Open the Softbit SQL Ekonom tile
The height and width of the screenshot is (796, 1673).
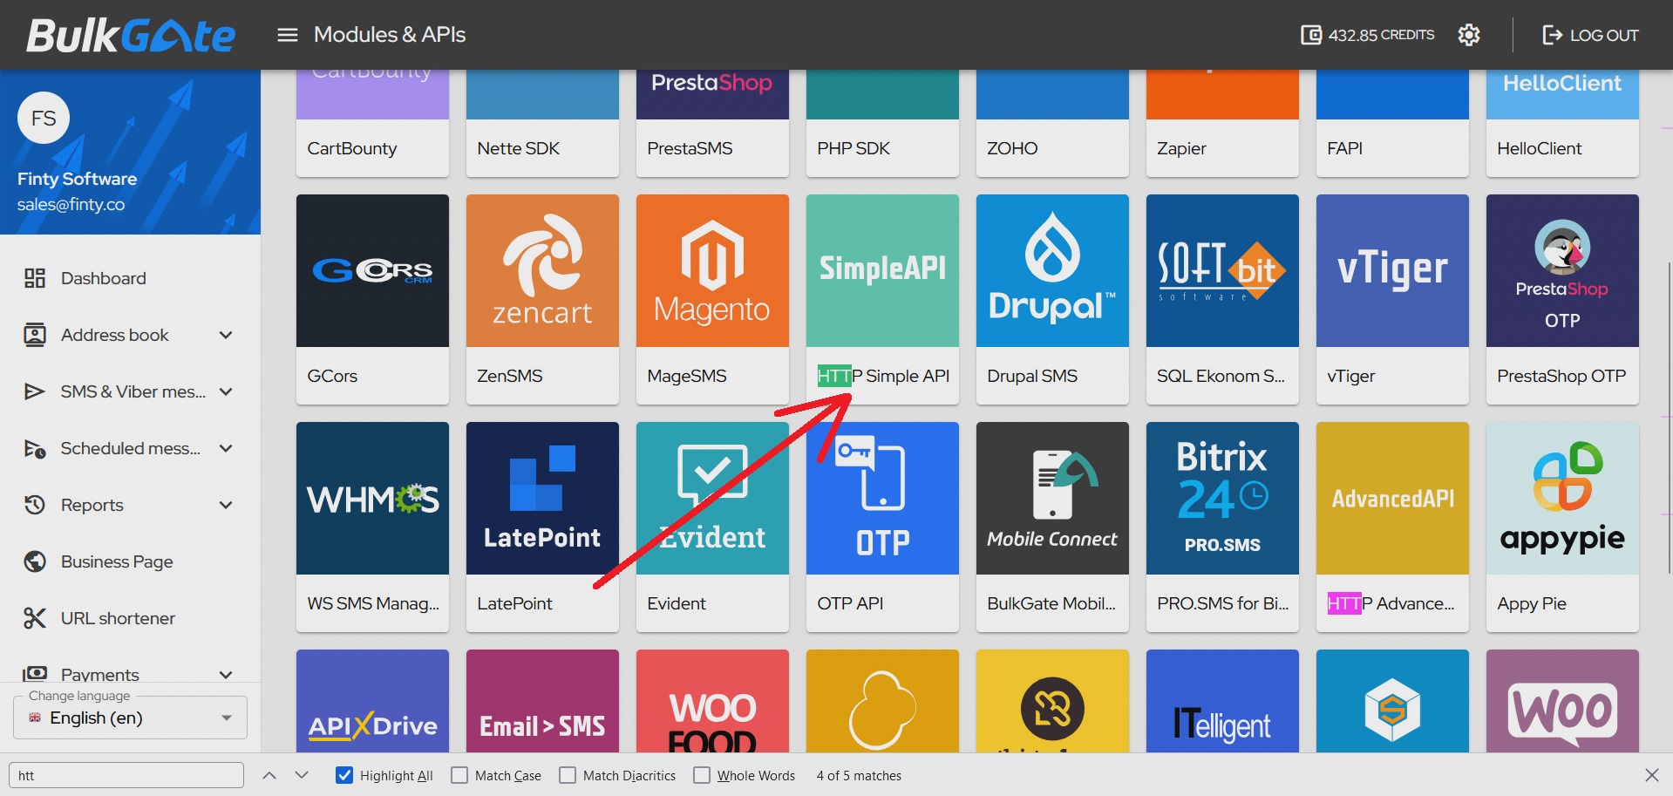tap(1222, 299)
